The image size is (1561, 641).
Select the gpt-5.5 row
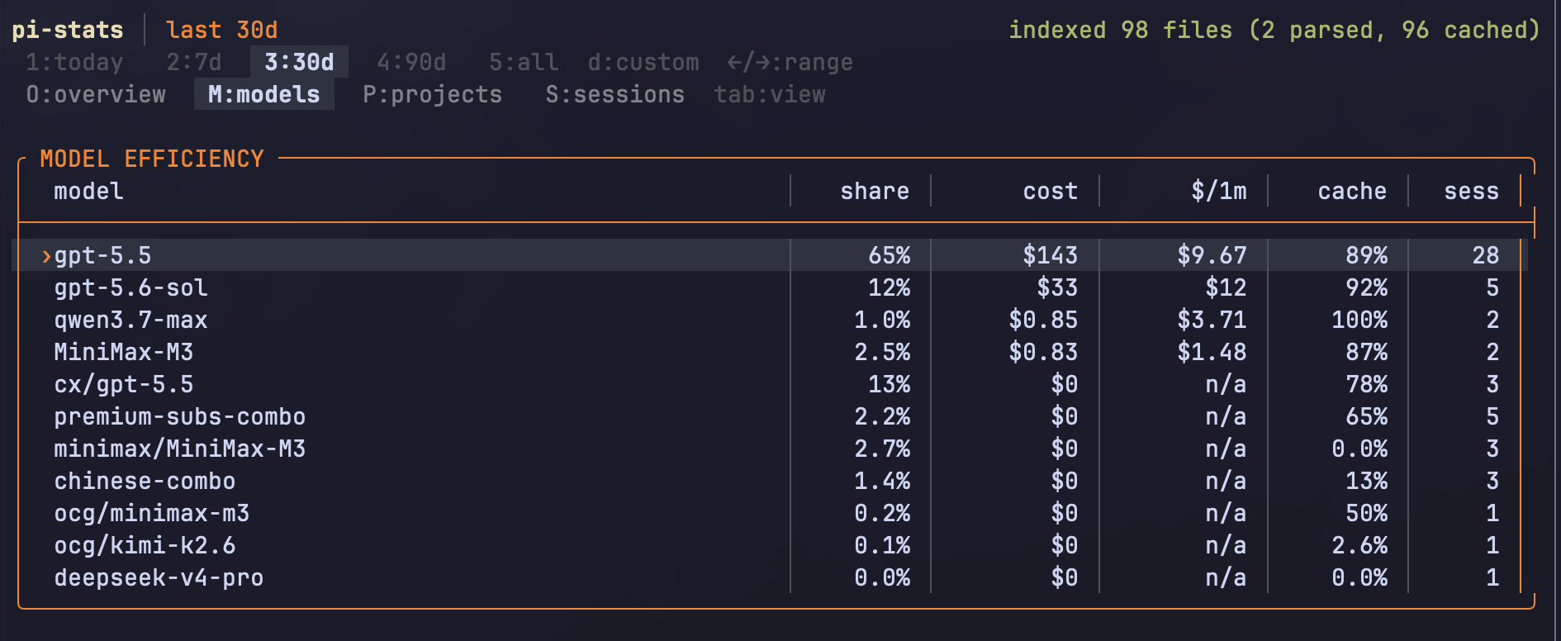pyautogui.click(x=770, y=255)
